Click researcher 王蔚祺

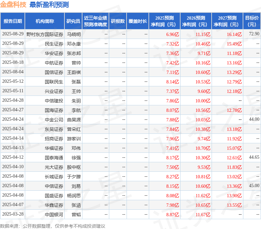(x=74, y=72)
